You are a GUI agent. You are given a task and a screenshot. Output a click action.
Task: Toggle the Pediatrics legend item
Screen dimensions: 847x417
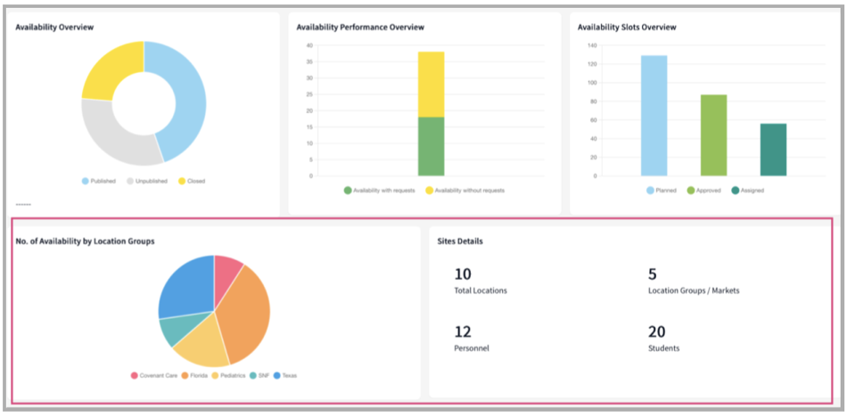pyautogui.click(x=223, y=375)
